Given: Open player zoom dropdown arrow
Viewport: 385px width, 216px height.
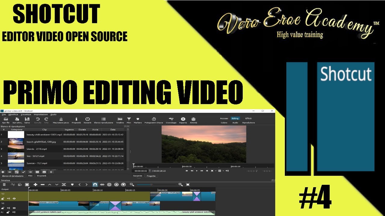Looking at the screenshot, I should click(216, 171).
